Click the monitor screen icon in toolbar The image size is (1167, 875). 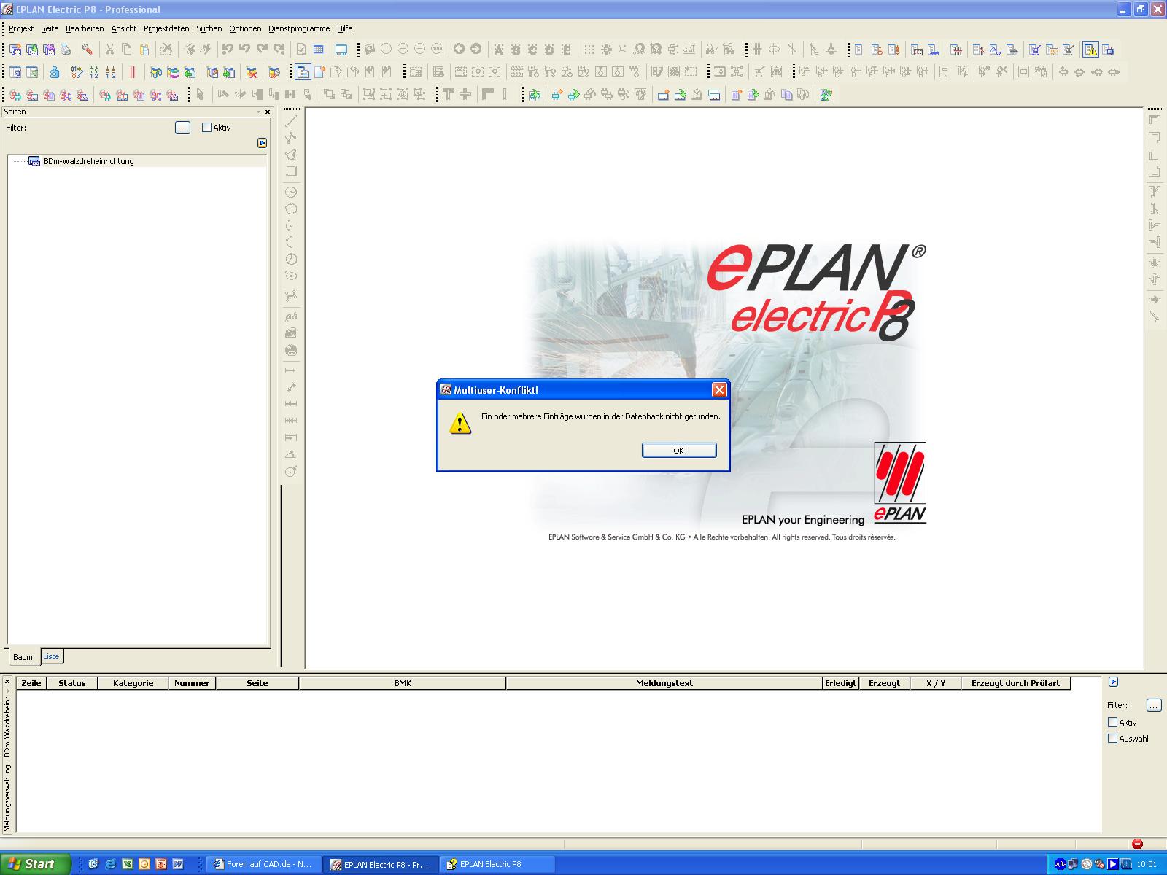point(341,50)
